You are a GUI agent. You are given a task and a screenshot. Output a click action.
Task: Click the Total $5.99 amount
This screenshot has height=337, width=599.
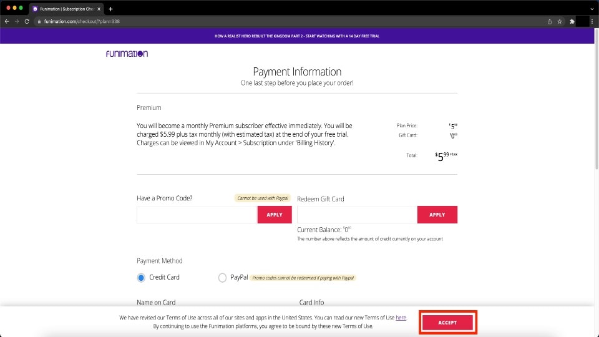pyautogui.click(x=446, y=156)
